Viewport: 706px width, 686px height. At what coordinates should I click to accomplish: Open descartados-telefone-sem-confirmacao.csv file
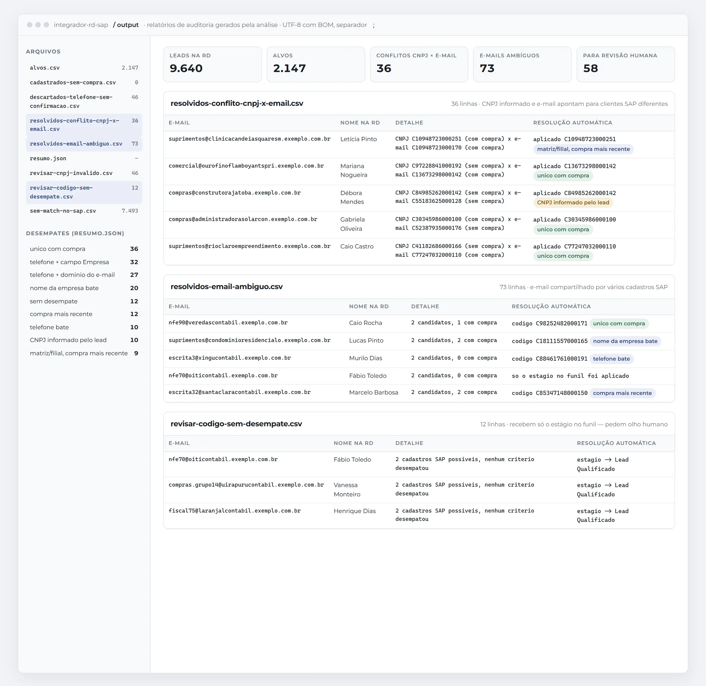(84, 102)
